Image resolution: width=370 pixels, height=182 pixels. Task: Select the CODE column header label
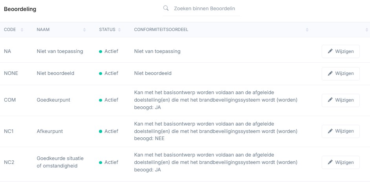(10, 30)
